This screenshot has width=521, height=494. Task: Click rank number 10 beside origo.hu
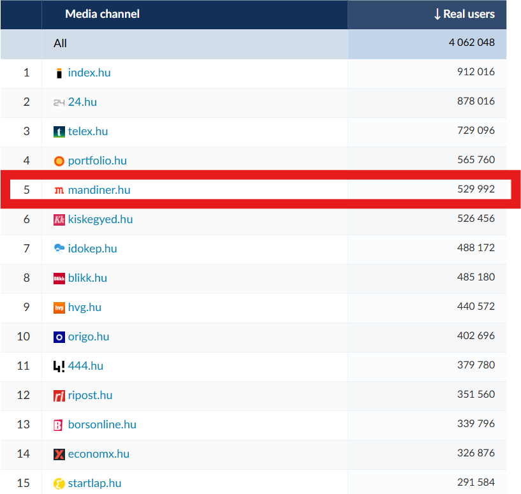(23, 337)
